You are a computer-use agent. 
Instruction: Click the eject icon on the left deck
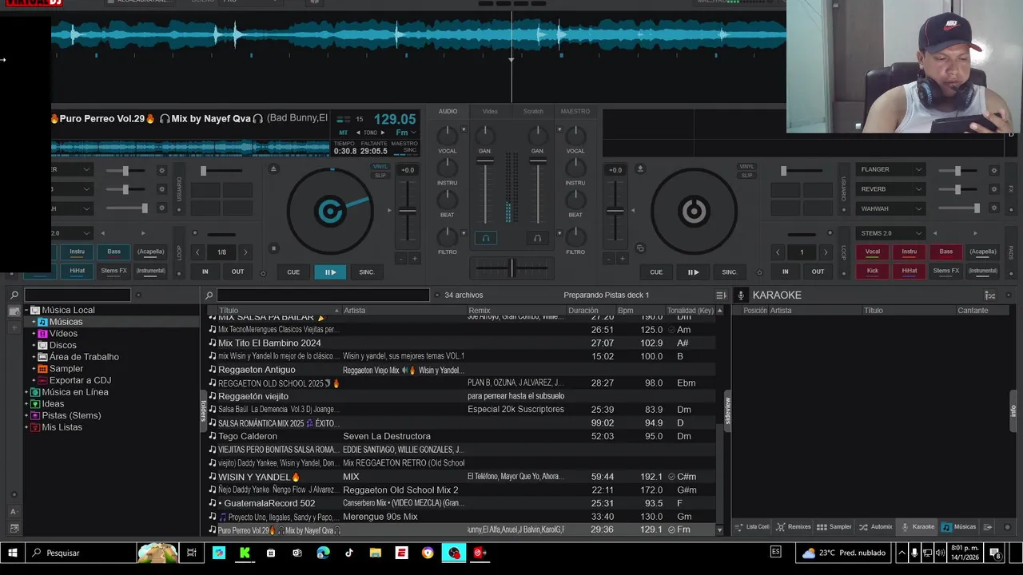[x=273, y=169]
